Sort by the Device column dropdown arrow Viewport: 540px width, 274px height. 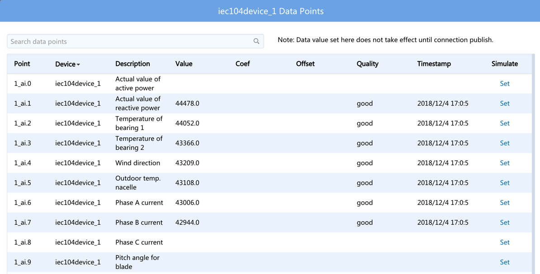tap(79, 65)
